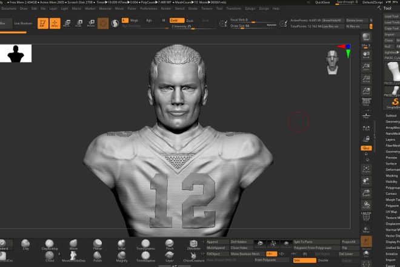Screen dimensions: 400x267
Task: Select the Polish brush
Action: tap(98, 257)
